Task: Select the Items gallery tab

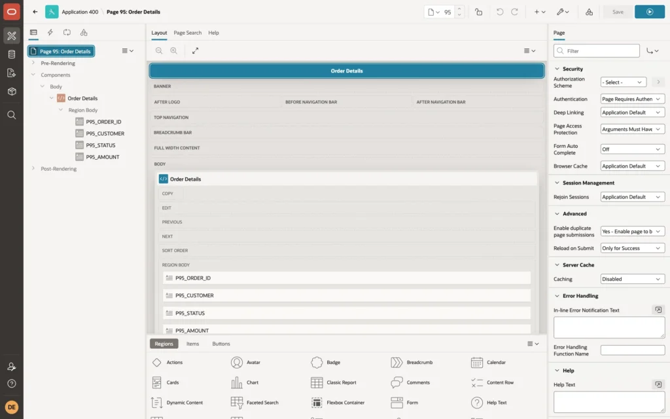Action: click(x=193, y=344)
